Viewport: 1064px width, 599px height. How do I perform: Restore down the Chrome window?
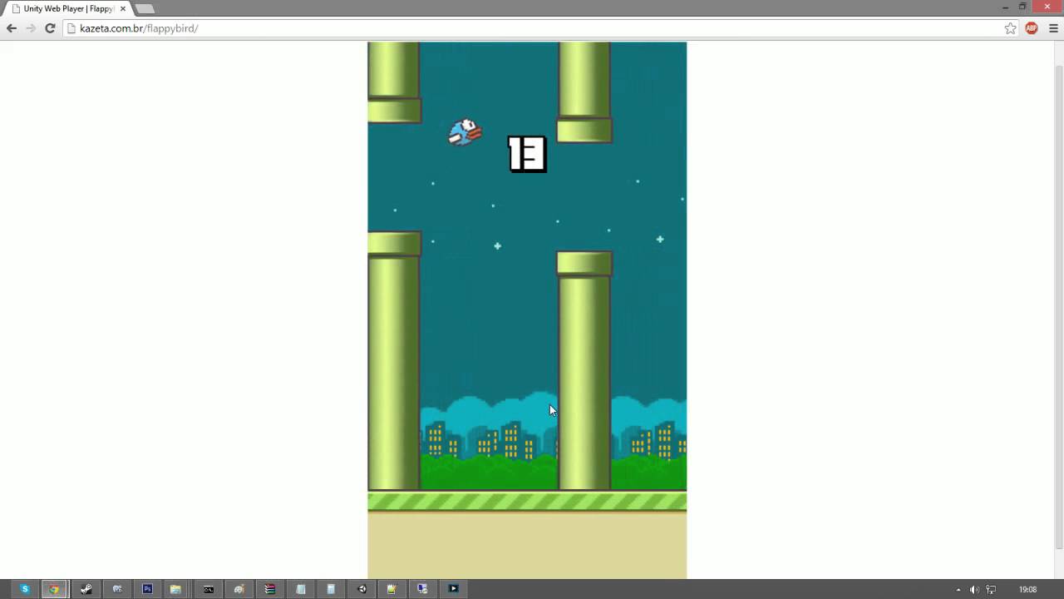click(x=1022, y=7)
